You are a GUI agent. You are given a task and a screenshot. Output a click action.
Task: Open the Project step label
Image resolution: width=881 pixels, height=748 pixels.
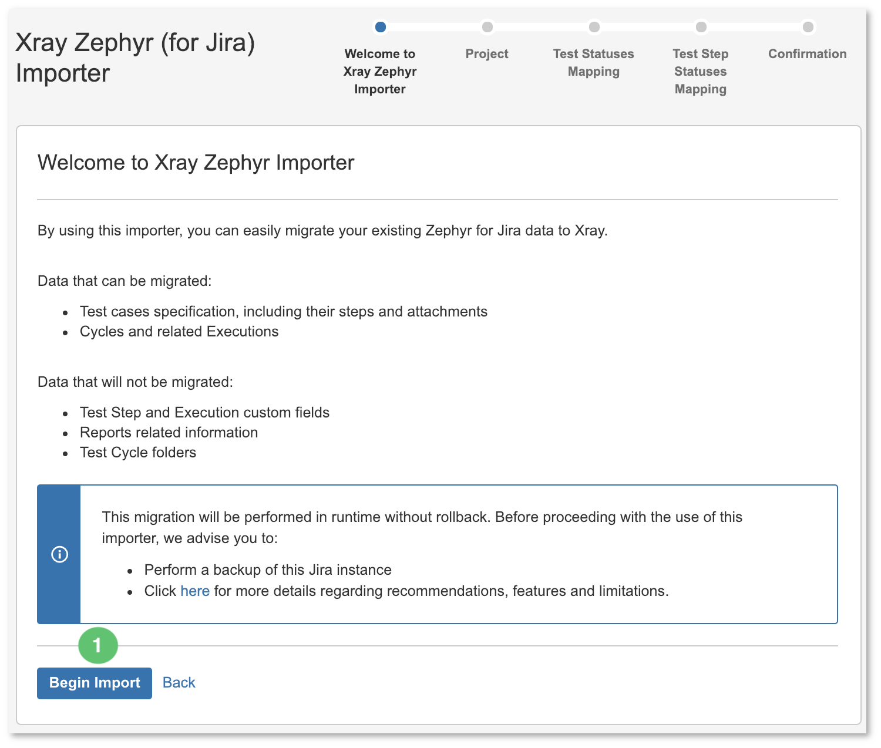pyautogui.click(x=487, y=54)
